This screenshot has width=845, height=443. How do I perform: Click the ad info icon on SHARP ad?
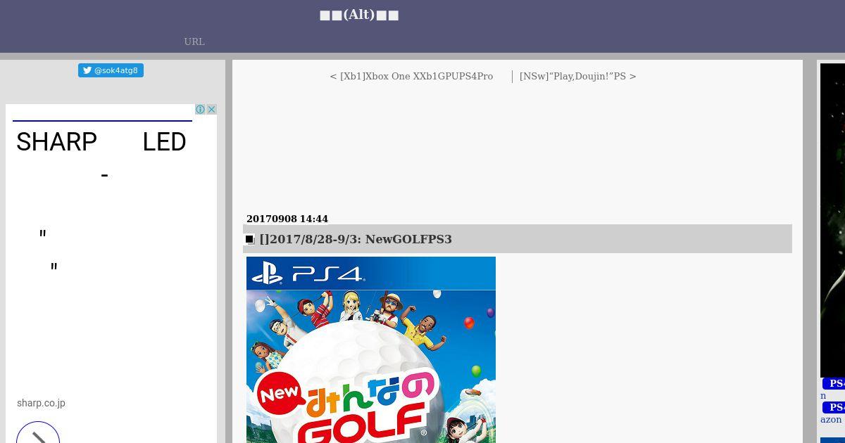pyautogui.click(x=200, y=109)
